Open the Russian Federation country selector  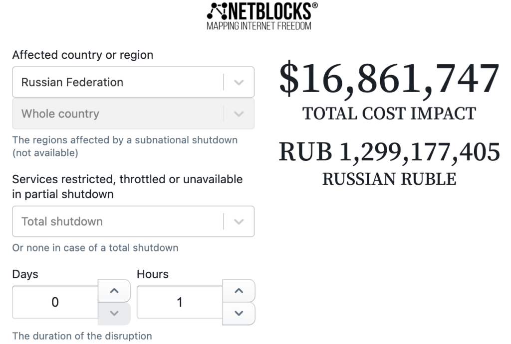point(133,82)
